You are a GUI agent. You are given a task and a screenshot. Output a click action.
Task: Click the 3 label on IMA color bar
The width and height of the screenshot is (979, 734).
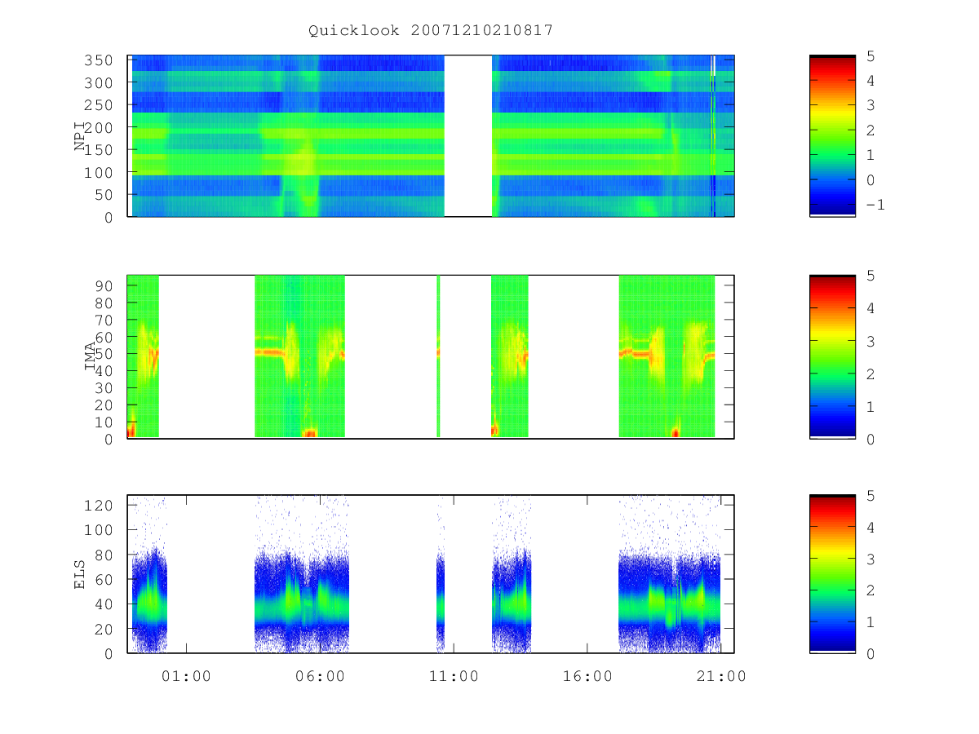[x=870, y=342]
